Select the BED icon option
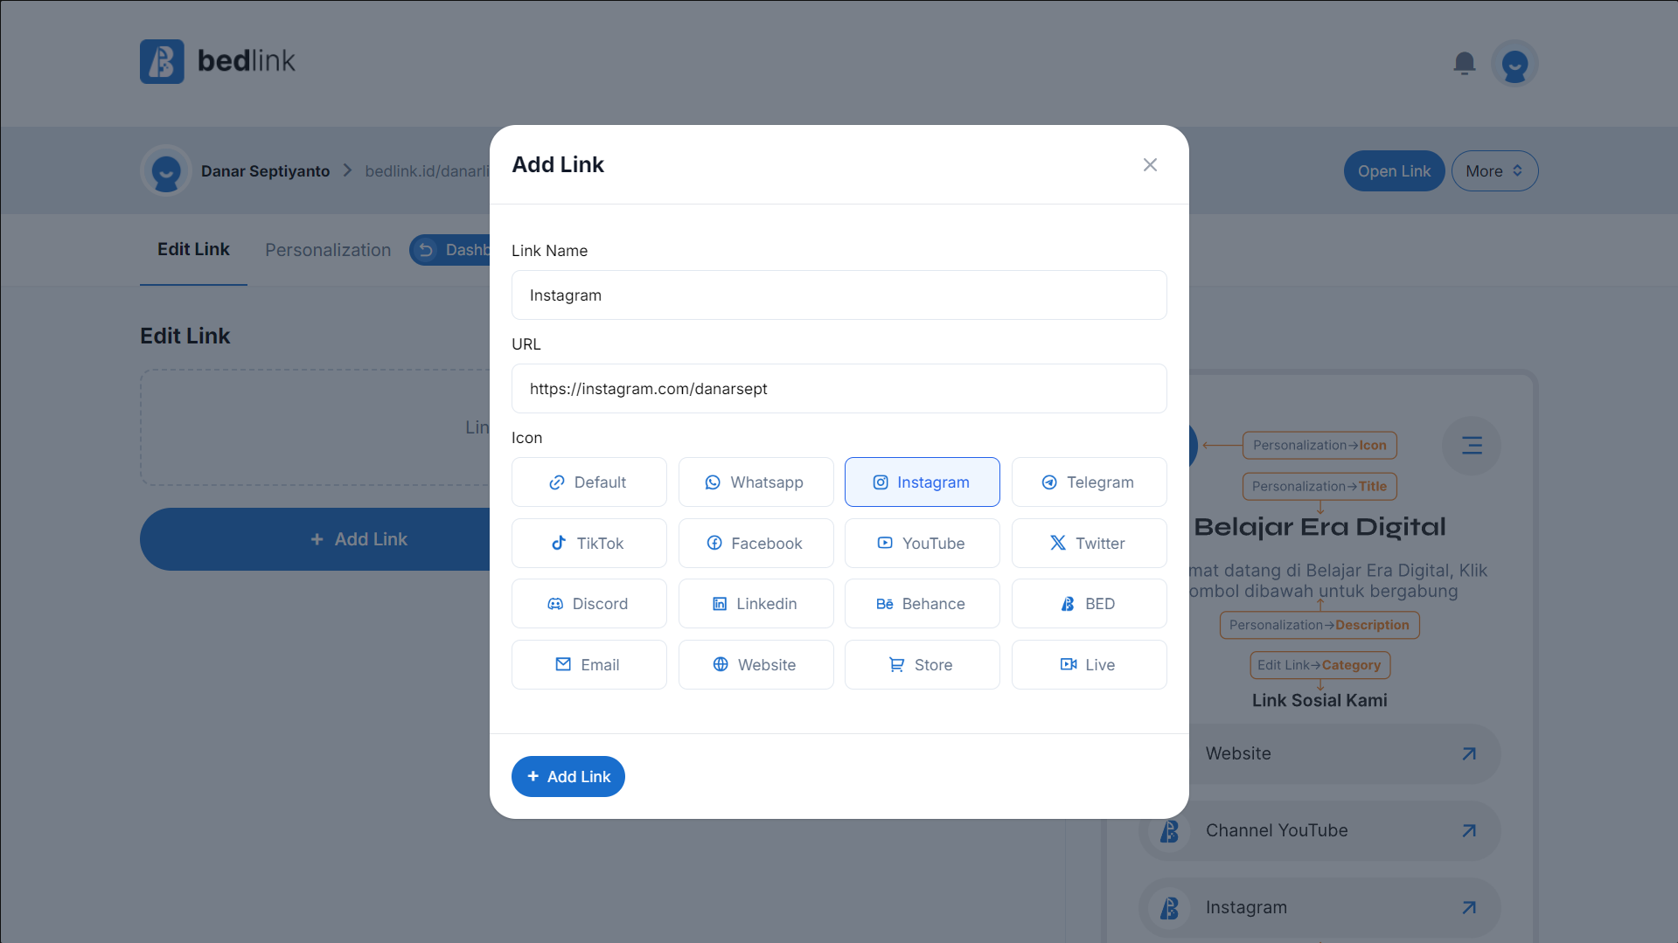The image size is (1678, 943). click(x=1089, y=603)
